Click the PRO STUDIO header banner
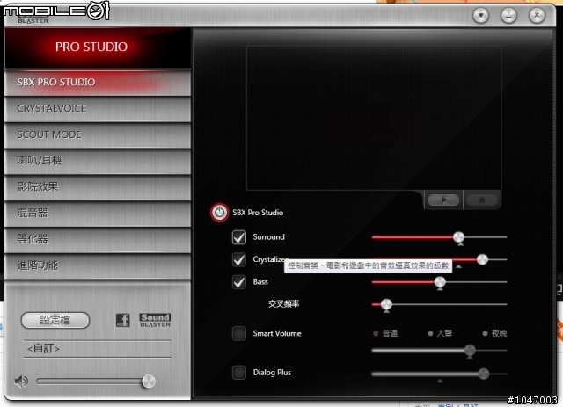 click(98, 47)
